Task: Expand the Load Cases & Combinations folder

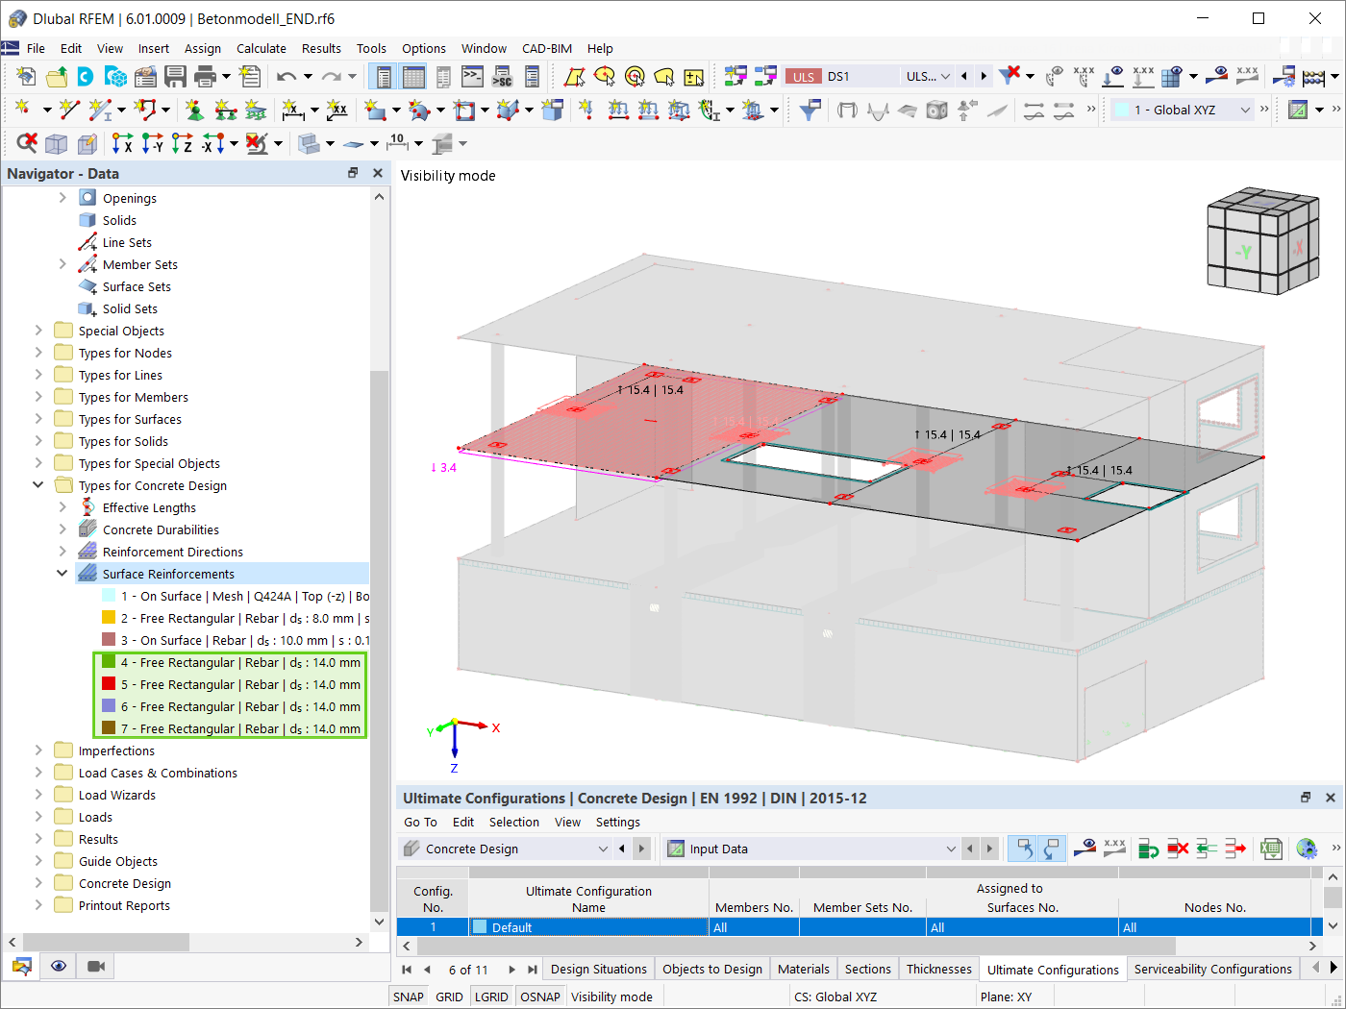Action: tap(38, 773)
